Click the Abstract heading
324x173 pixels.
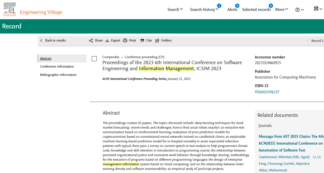tap(111, 113)
